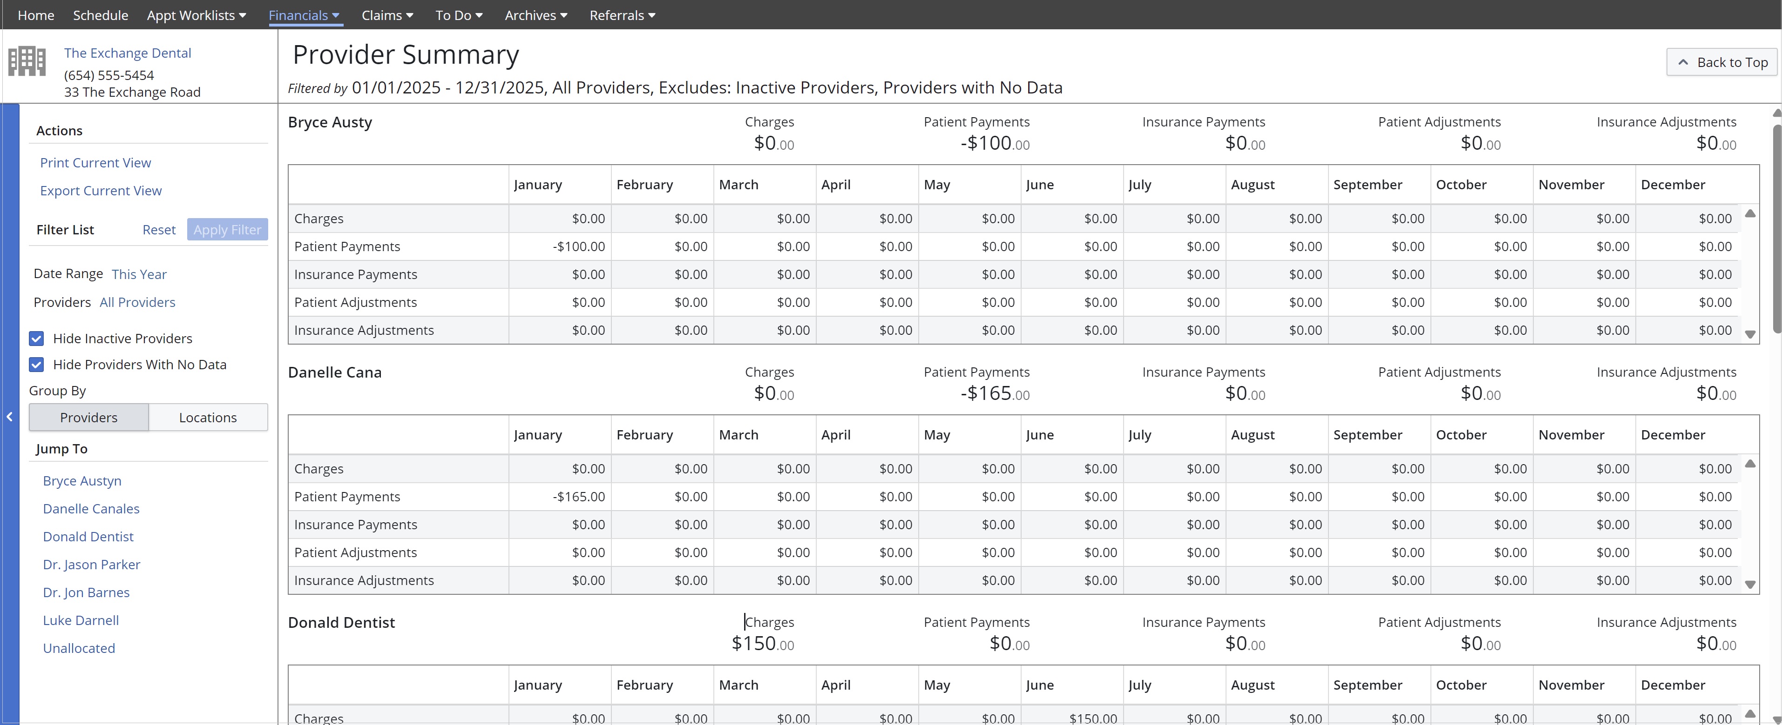Open the Referrals dropdown menu

point(623,15)
